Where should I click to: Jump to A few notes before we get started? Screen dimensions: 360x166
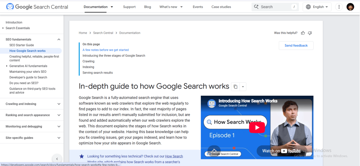[x=105, y=50]
